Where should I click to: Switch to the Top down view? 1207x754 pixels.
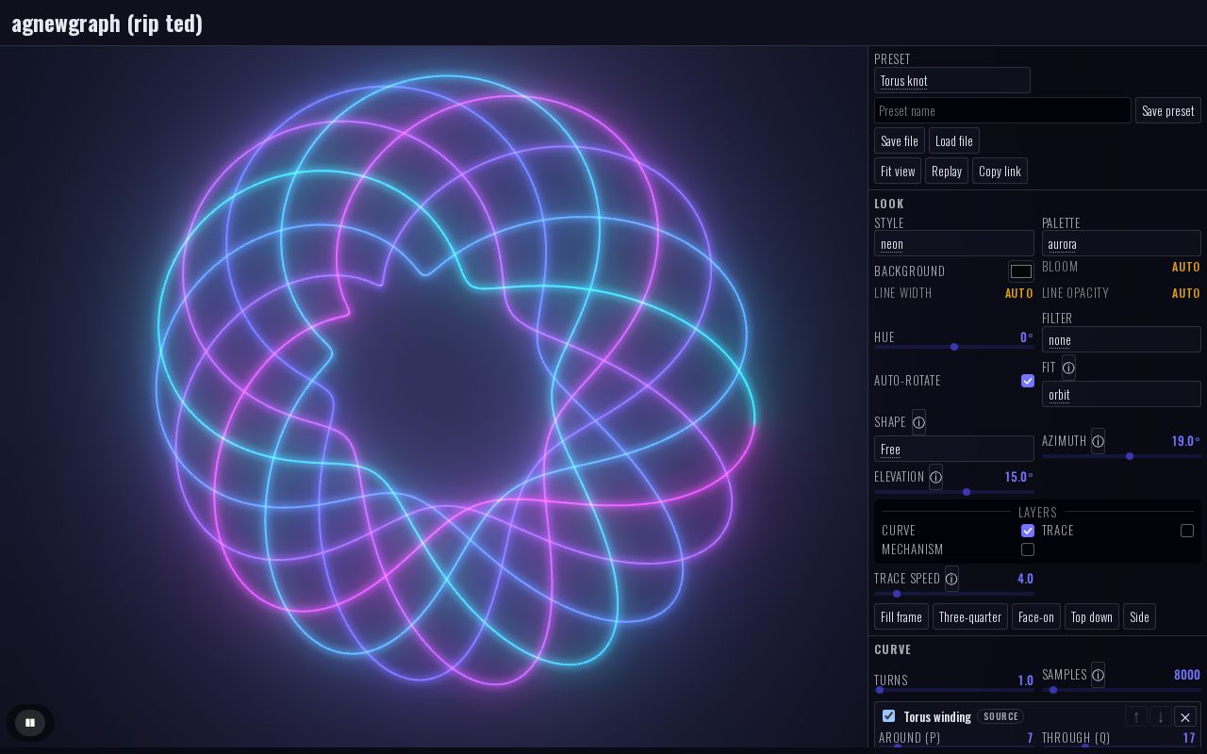point(1092,616)
